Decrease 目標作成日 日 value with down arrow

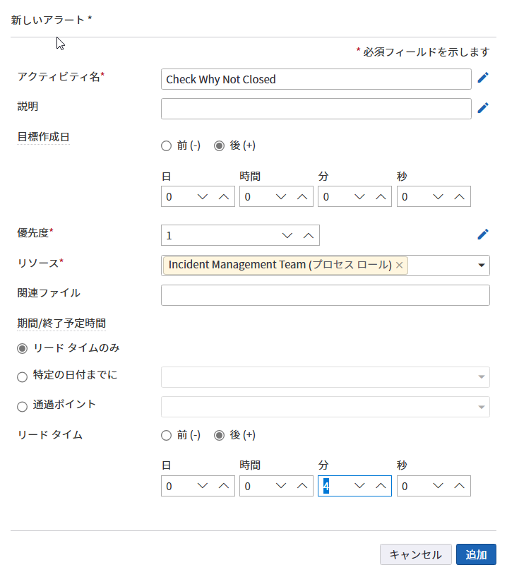click(203, 197)
